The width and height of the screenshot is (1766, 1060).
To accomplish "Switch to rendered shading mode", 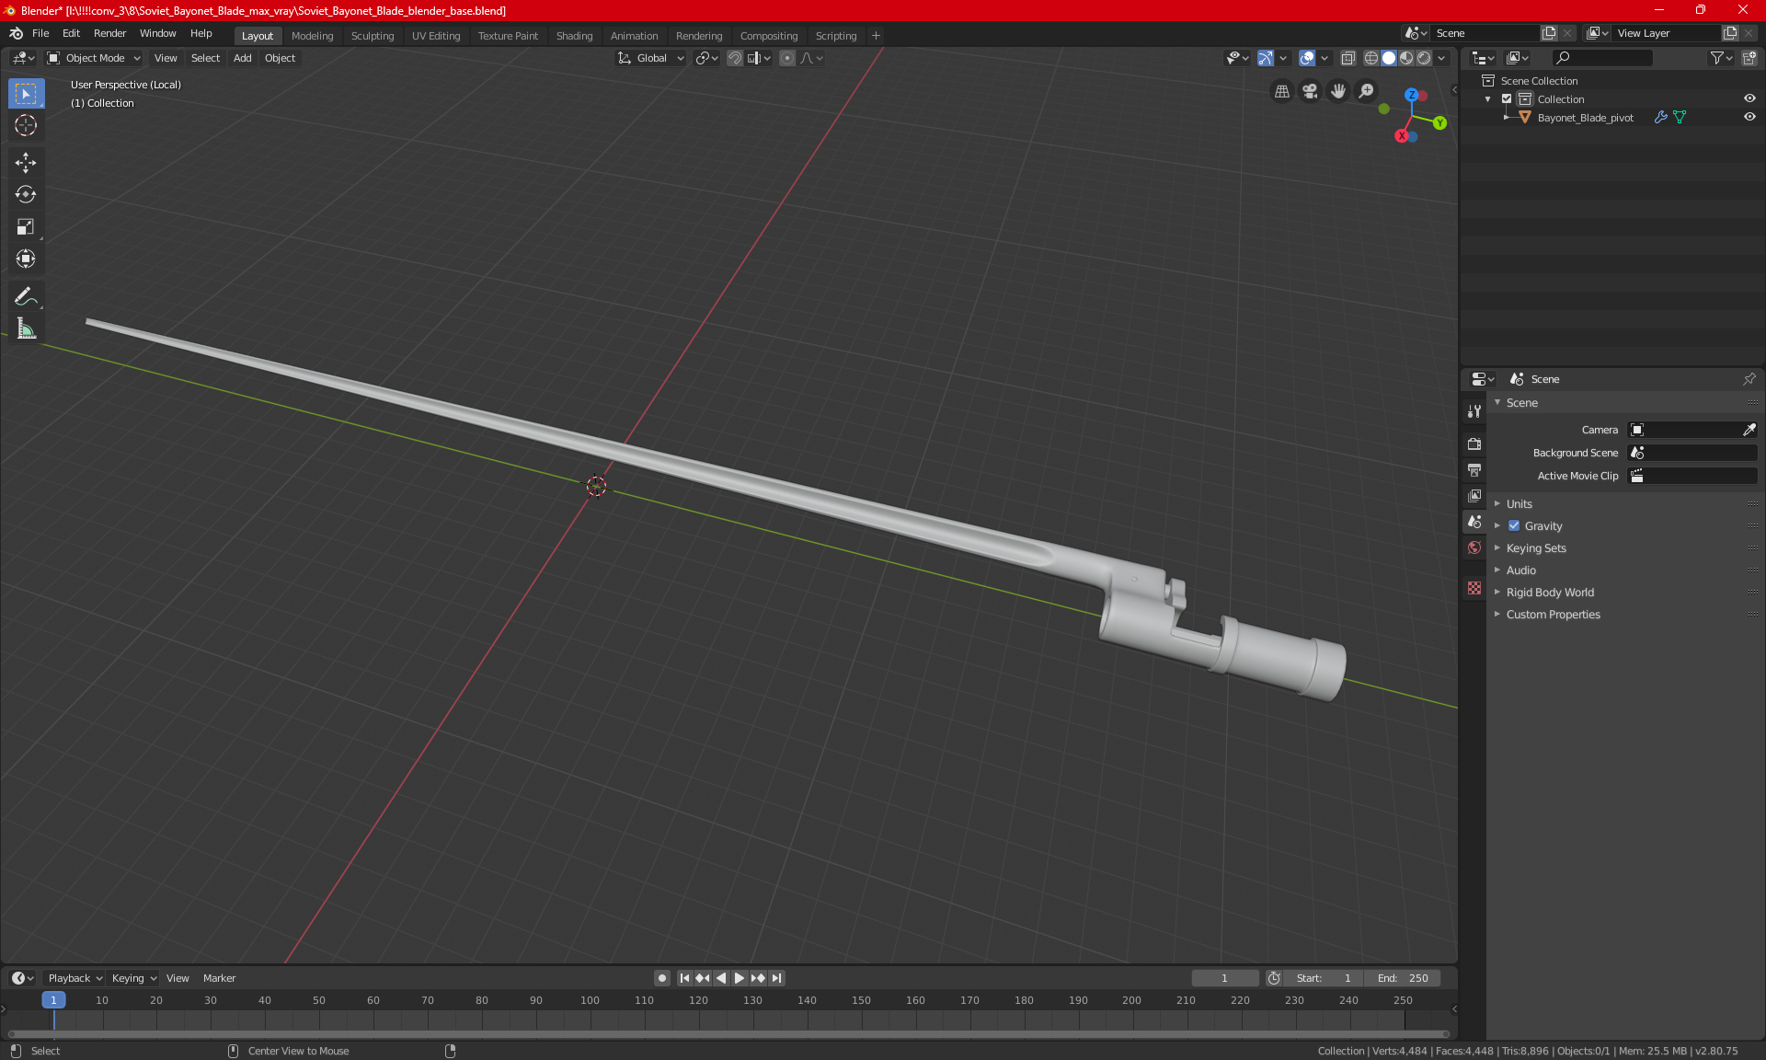I will pos(1424,58).
